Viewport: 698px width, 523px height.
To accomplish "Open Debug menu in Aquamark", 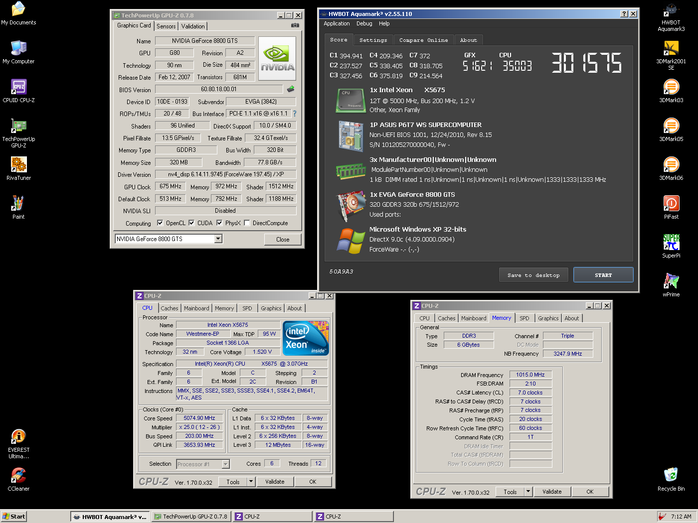I will 364,23.
